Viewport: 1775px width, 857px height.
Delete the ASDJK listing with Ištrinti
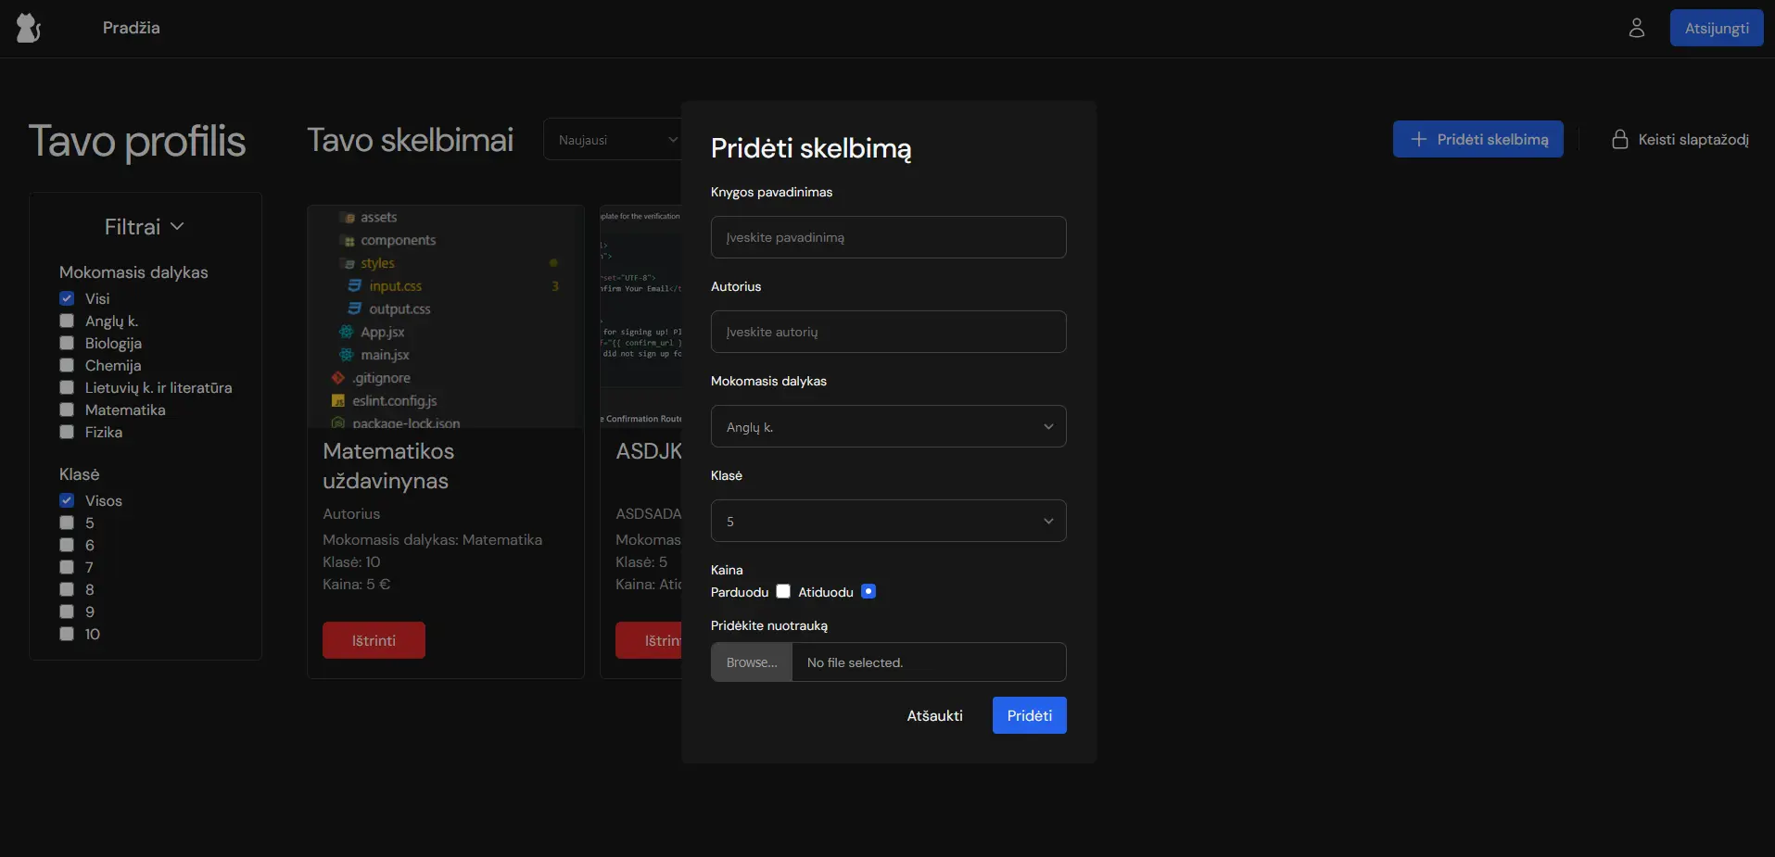tap(649, 640)
